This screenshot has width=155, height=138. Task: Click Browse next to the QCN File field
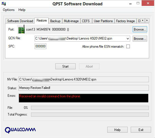140,39
